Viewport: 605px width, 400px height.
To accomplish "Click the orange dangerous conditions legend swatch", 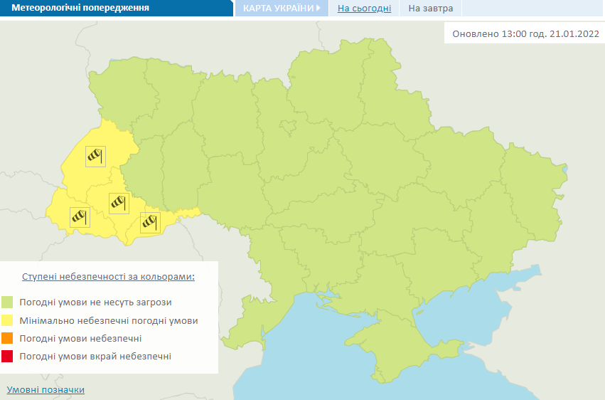I will 7,338.
